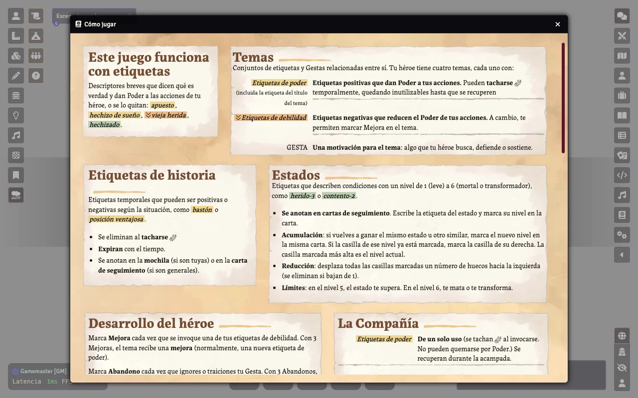Close the Cómo jugar journal window
638x398 pixels.
(x=558, y=24)
